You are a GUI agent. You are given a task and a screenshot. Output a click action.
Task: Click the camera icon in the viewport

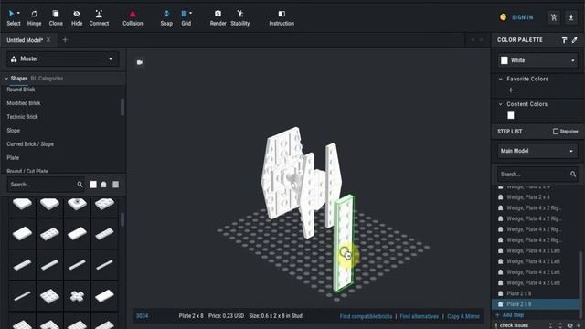tap(140, 62)
